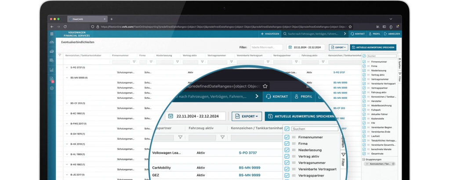Collapse the B-FWS 2017 (1) group row
The image size is (450, 180).
tap(67, 123)
